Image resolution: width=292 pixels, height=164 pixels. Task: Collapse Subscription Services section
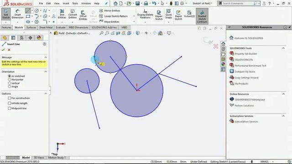tap(283, 116)
